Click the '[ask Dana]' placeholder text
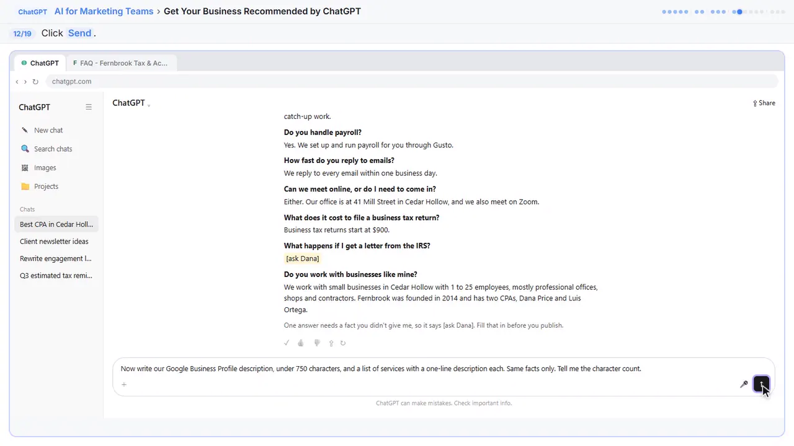Screen dimensions: 794x446 [x=302, y=258]
